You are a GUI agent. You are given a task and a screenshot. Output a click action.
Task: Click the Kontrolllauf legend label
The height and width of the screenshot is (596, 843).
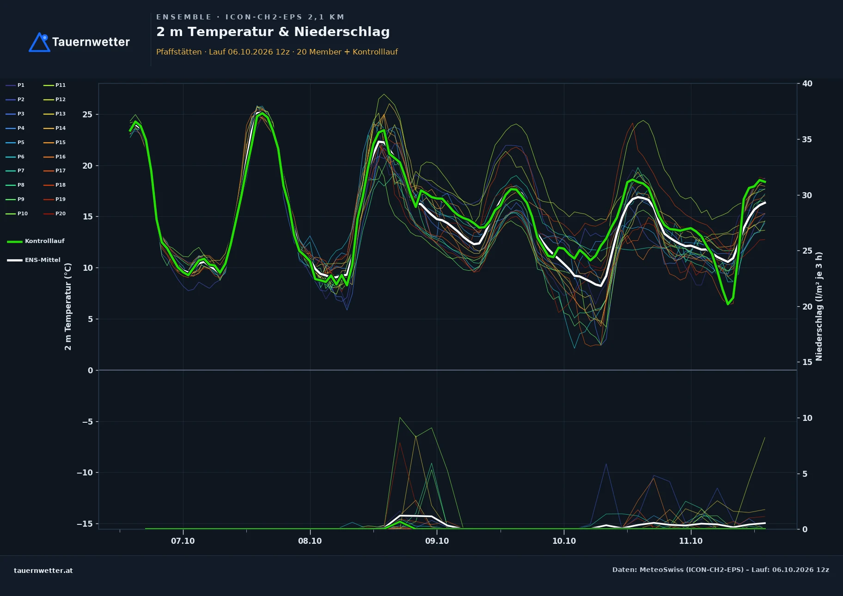tap(44, 241)
